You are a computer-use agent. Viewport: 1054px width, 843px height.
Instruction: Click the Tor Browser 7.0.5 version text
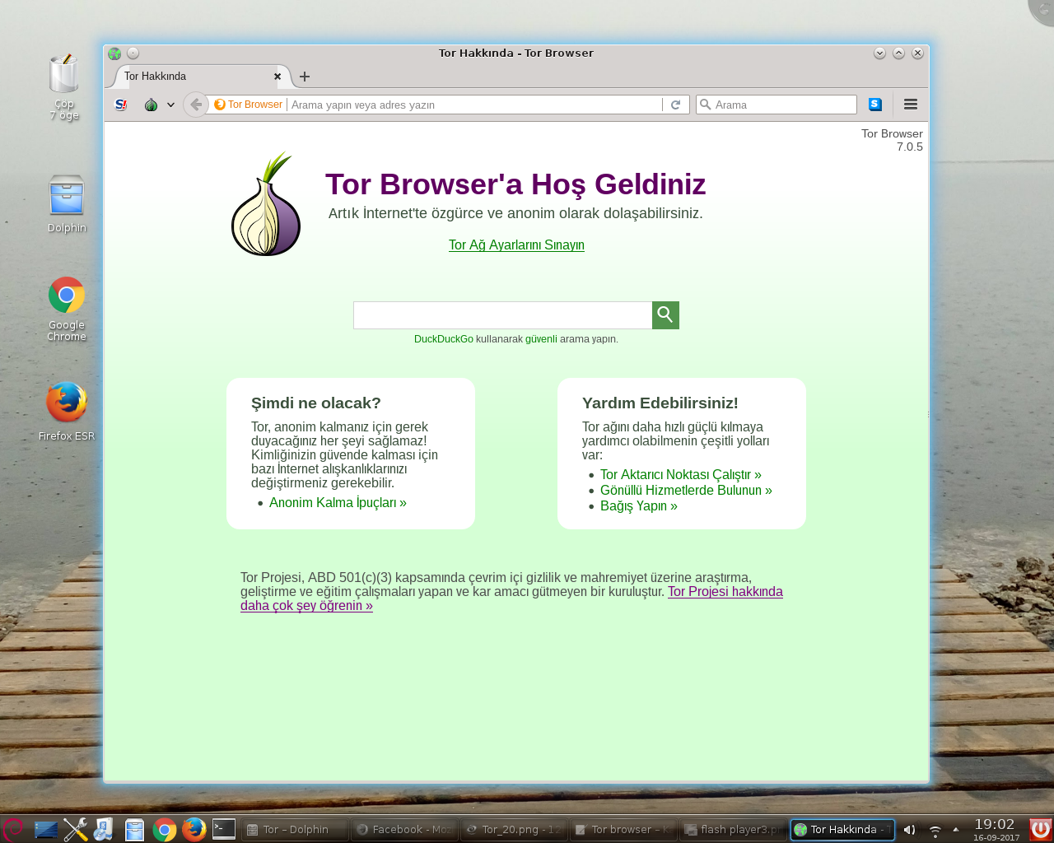pos(892,140)
